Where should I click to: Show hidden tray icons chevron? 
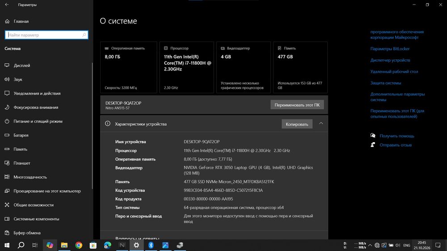(x=370, y=245)
